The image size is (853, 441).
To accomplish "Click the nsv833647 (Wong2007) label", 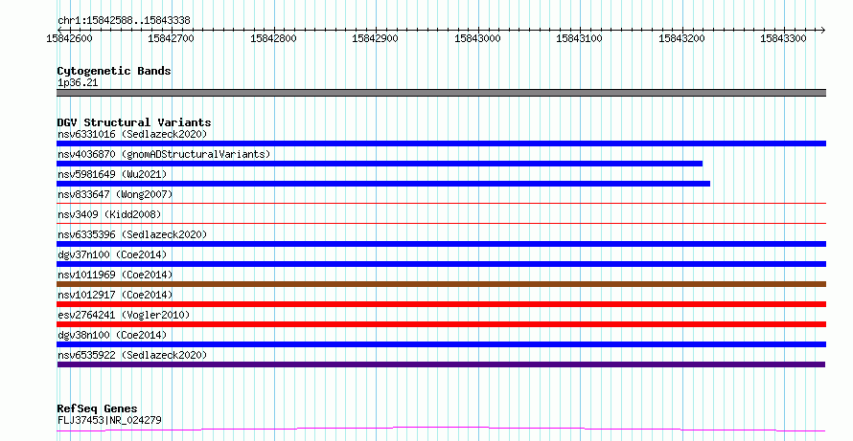I will point(115,194).
